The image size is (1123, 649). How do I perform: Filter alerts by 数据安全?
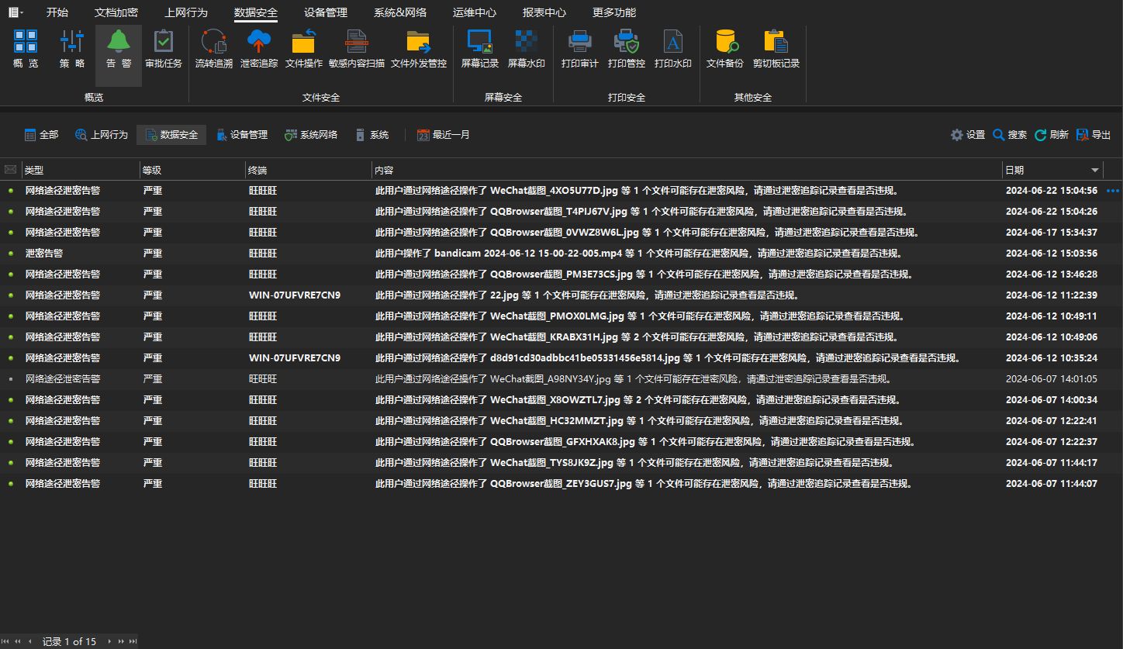tap(171, 135)
